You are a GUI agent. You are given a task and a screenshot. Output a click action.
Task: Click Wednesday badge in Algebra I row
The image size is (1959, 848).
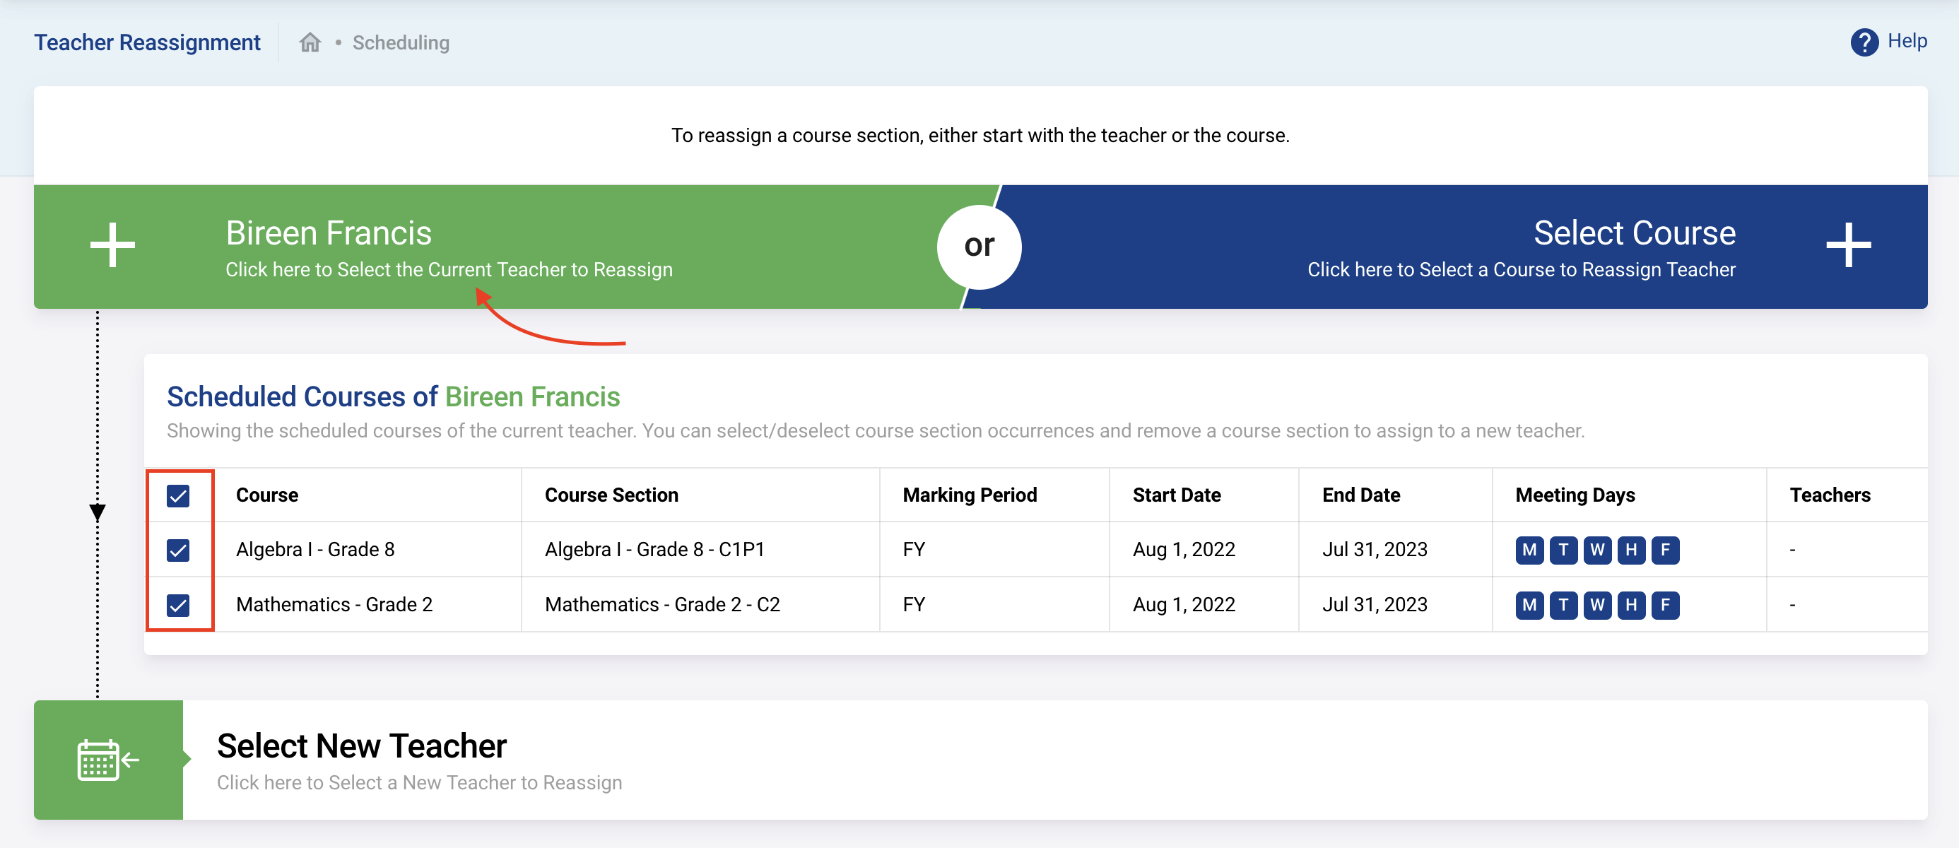click(x=1597, y=550)
